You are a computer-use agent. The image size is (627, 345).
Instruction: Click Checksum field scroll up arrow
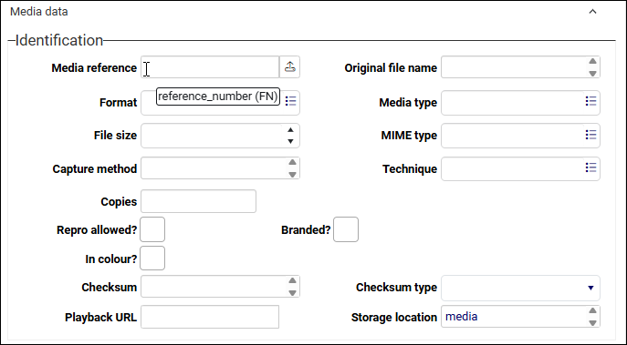[292, 280]
